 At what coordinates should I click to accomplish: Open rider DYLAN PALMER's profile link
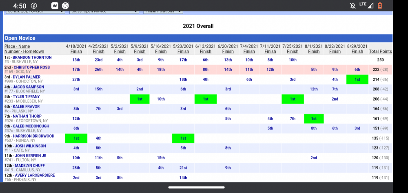point(27,77)
